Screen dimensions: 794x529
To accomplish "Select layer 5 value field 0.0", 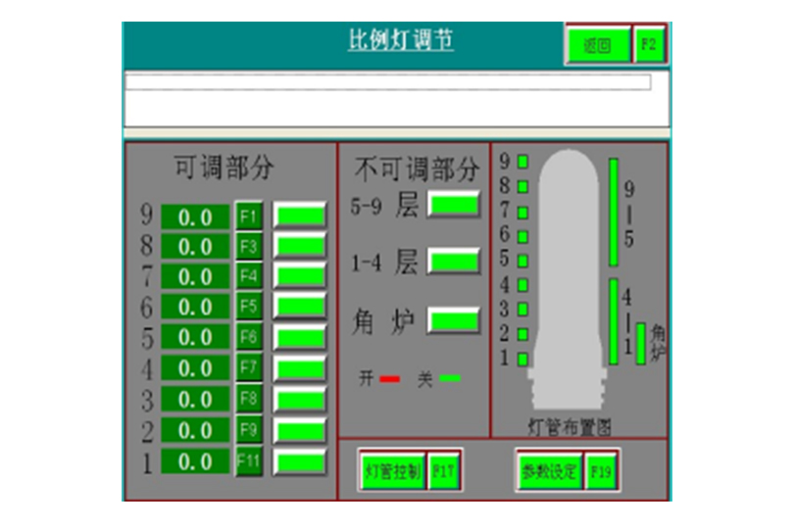I will pyautogui.click(x=195, y=337).
